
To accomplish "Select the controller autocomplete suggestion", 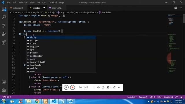I will (x=61, y=56).
